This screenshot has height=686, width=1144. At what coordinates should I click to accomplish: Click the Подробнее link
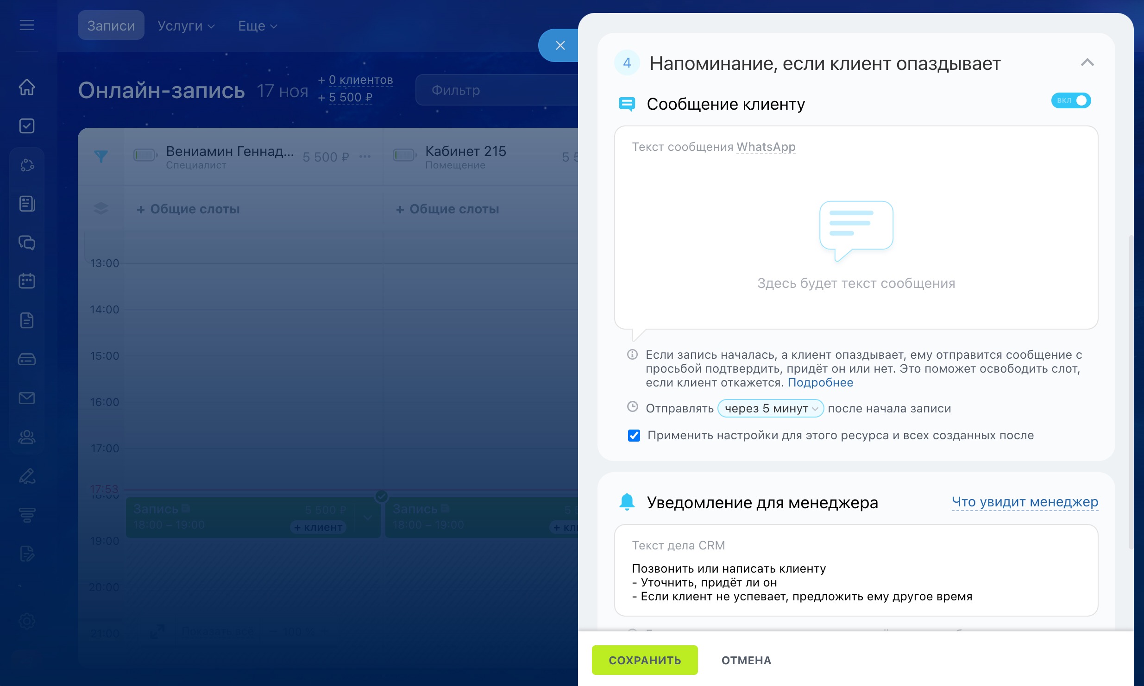[x=820, y=383]
